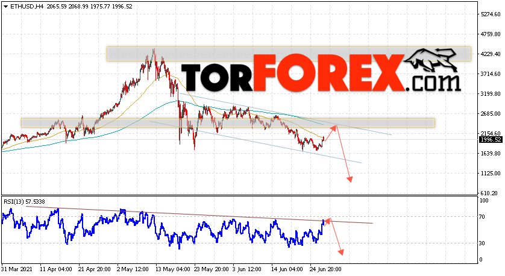Image resolution: width=505 pixels, height=276 pixels.
Task: Click the RSI scale value 70
Action: point(482,217)
